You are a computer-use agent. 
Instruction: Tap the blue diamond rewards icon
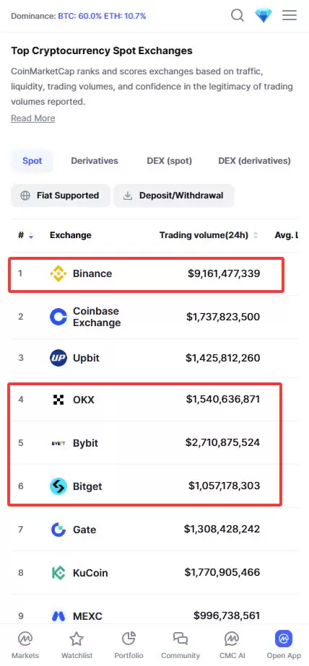pyautogui.click(x=263, y=16)
